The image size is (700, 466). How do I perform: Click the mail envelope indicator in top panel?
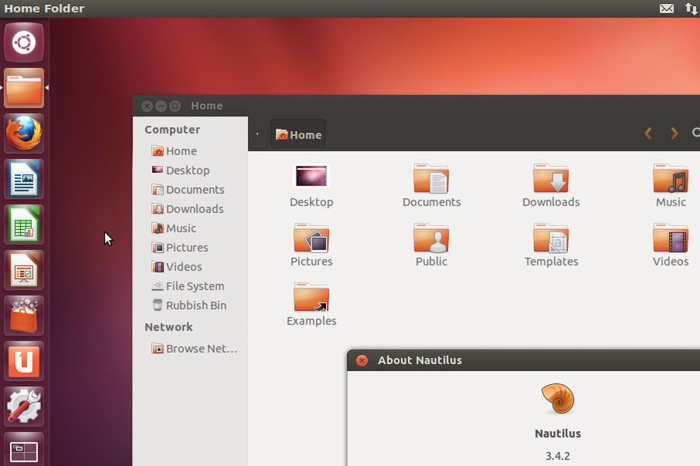pos(667,8)
